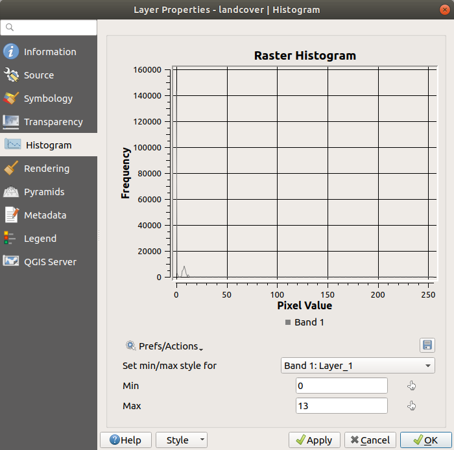This screenshot has height=450, width=454.
Task: Pick Min value on graph hand icon
Action: [x=411, y=386]
